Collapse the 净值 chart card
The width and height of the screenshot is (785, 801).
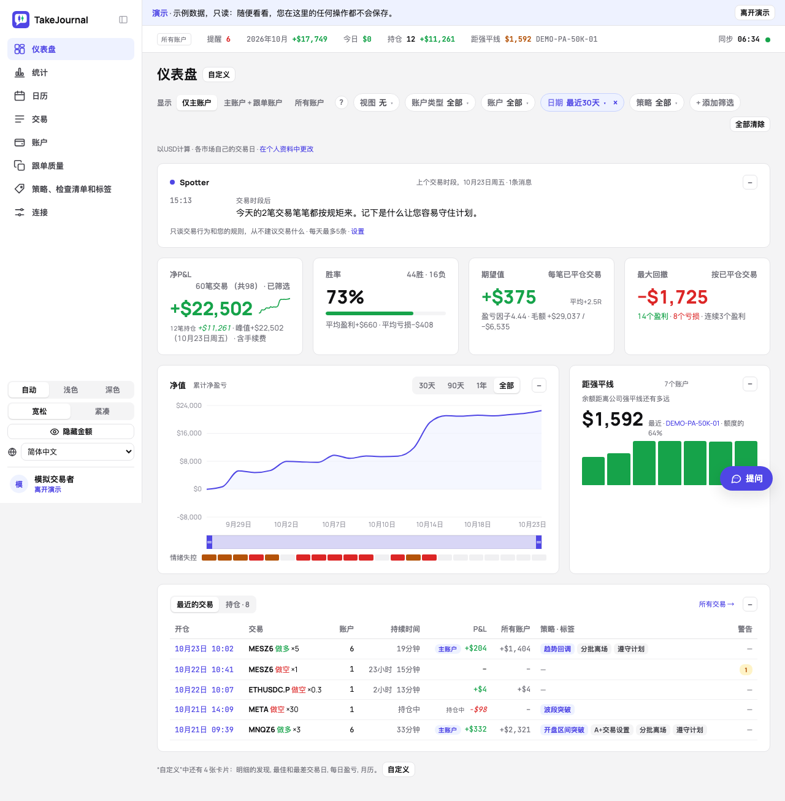pyautogui.click(x=539, y=385)
